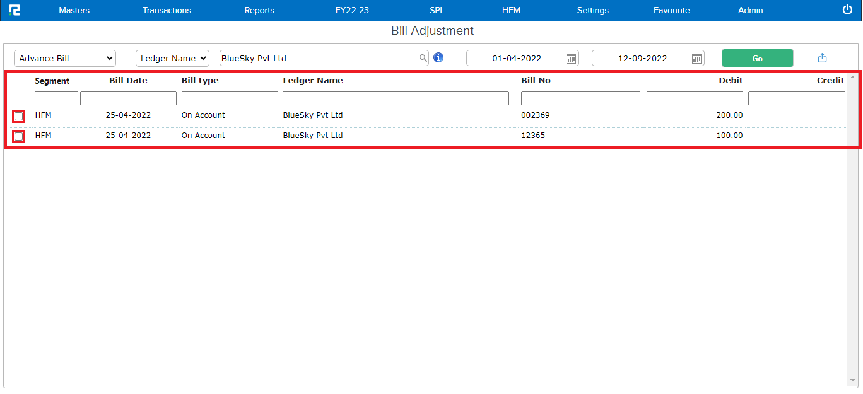Select checkbox for bill 002369
The width and height of the screenshot is (863, 394).
pos(19,117)
